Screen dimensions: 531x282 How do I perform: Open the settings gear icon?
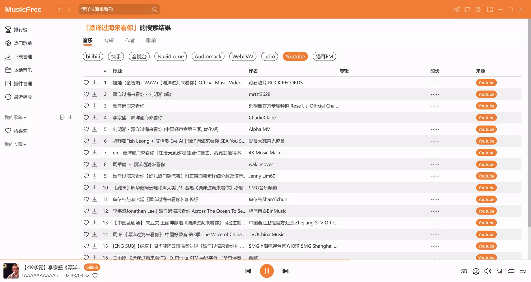coord(477,9)
